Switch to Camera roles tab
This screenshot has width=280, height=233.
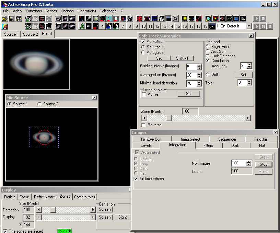[x=85, y=197]
